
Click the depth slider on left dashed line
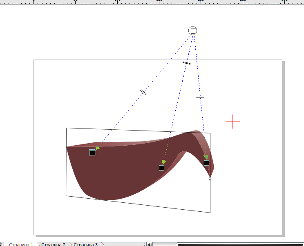click(143, 92)
